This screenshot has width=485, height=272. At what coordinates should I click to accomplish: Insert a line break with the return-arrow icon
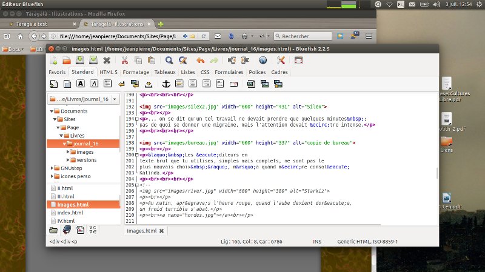click(121, 84)
